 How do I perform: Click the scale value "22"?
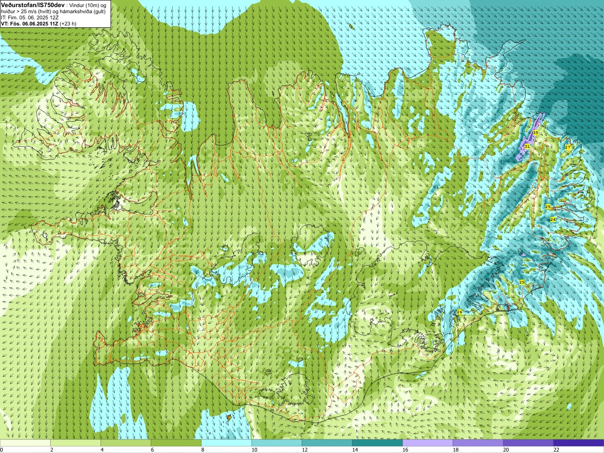556,450
